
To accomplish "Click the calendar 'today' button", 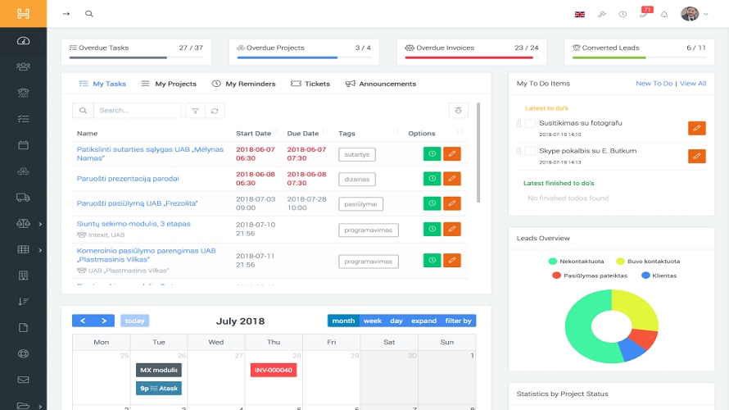I will coord(134,321).
